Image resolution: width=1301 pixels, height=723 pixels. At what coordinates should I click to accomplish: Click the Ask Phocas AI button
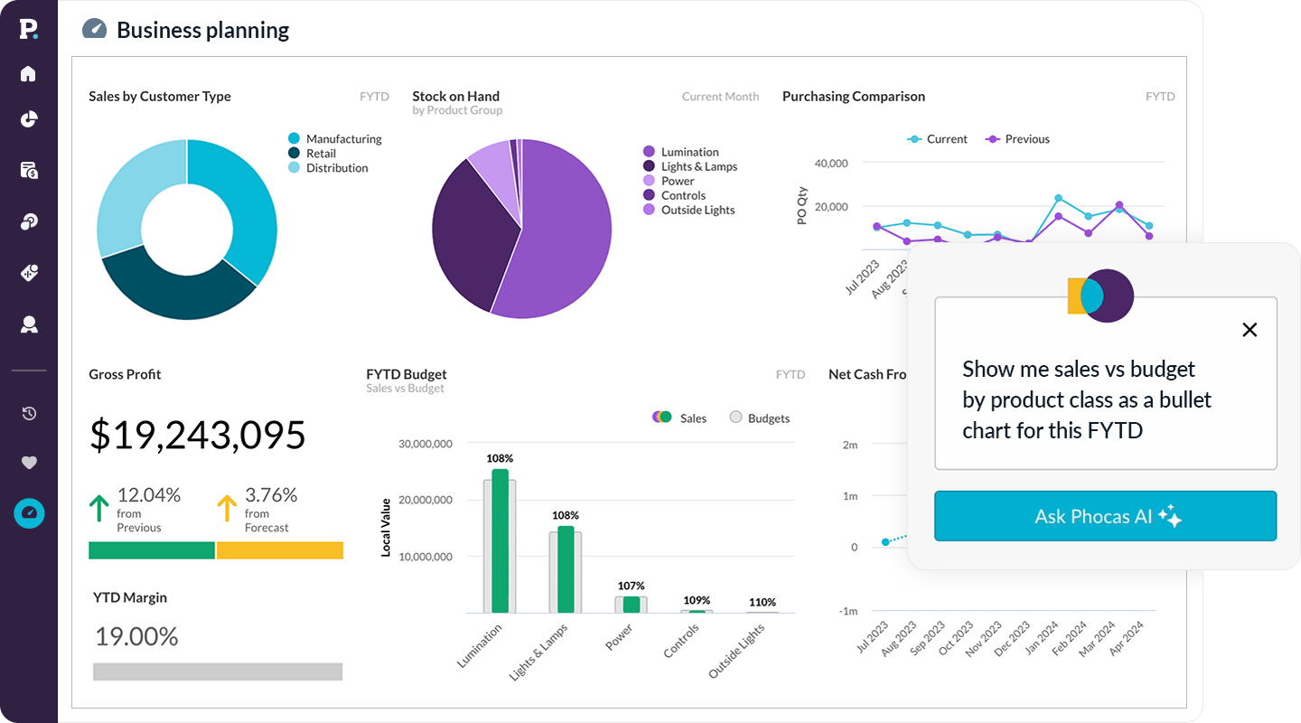(1105, 516)
